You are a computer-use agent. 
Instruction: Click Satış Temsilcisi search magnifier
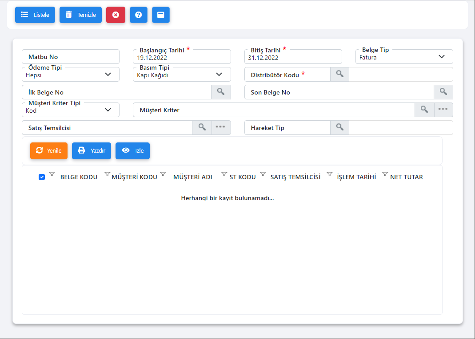(202, 127)
